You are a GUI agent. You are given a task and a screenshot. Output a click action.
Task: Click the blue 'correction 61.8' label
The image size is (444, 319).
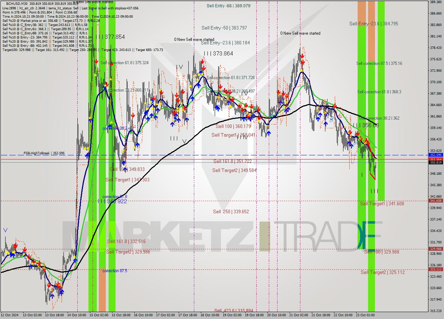[114, 197]
